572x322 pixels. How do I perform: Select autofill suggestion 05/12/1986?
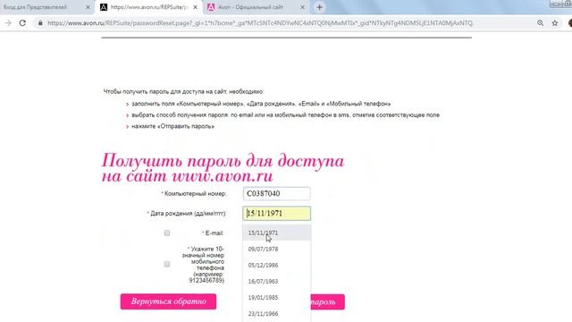276,265
